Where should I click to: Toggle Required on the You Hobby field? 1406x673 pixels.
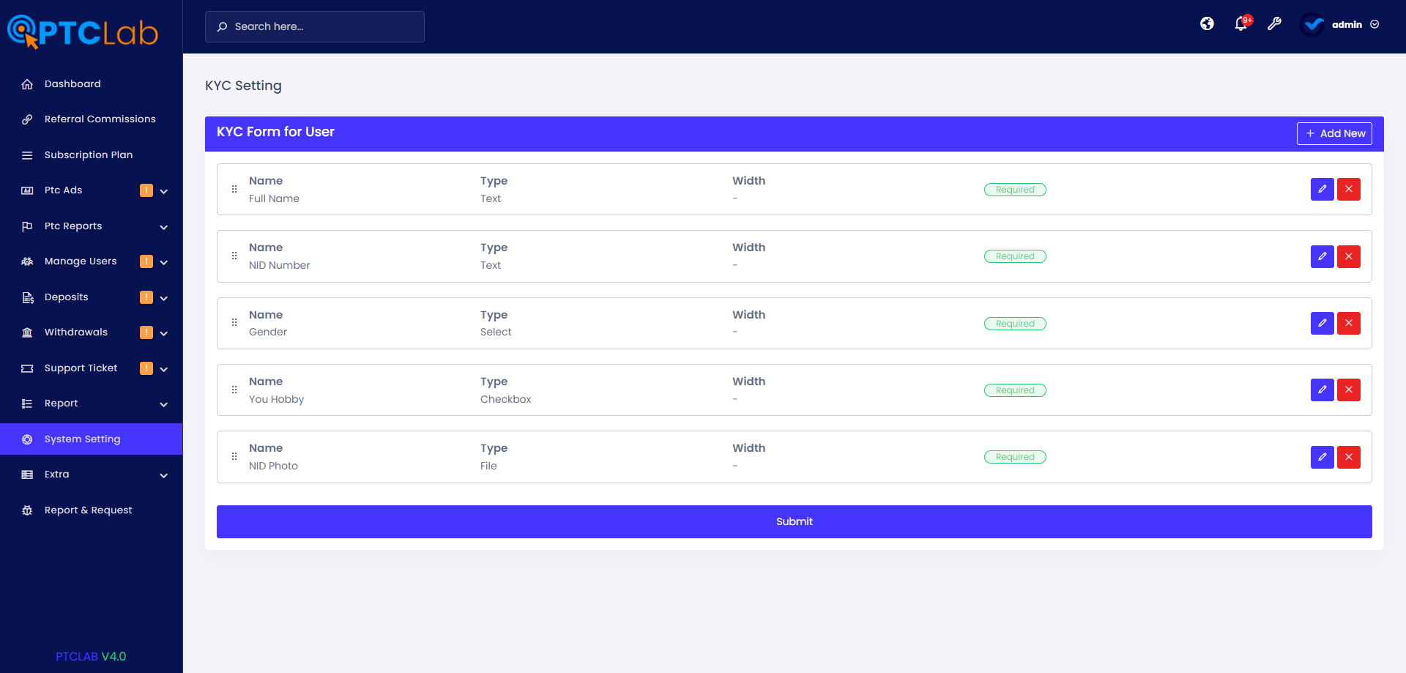click(x=1015, y=390)
